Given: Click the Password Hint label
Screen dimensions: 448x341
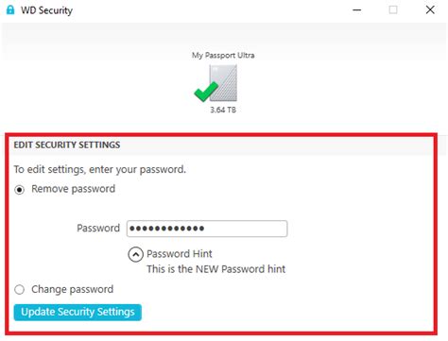Looking at the screenshot, I should 180,254.
